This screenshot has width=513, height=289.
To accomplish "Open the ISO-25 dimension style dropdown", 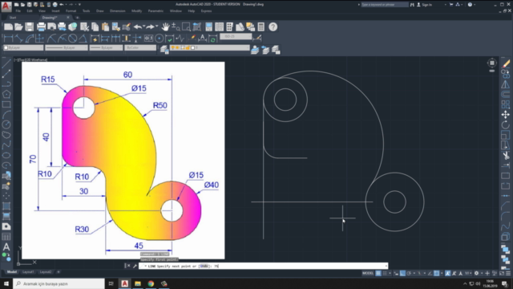I will 236,37.
